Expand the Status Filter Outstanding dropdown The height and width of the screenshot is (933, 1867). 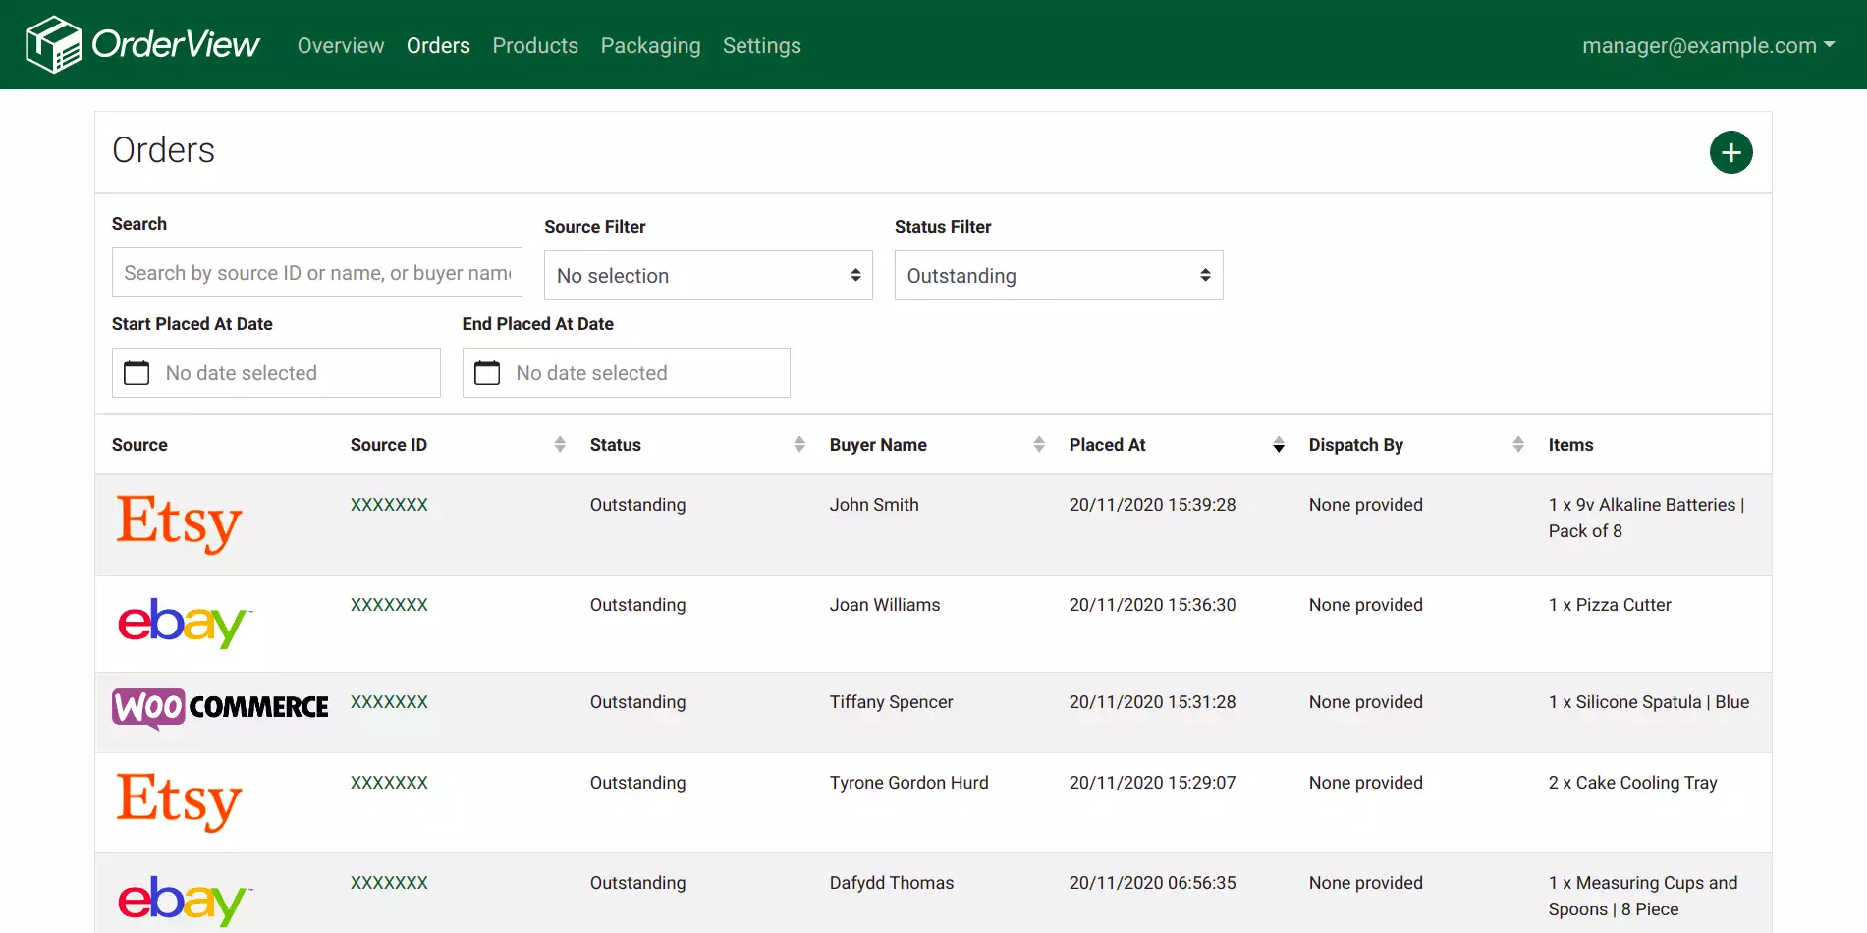tap(1058, 276)
